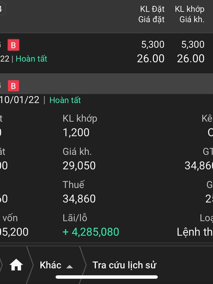This screenshot has width=213, height=284.
Task: Click the Lệnh th order type value
Action: [x=195, y=232]
